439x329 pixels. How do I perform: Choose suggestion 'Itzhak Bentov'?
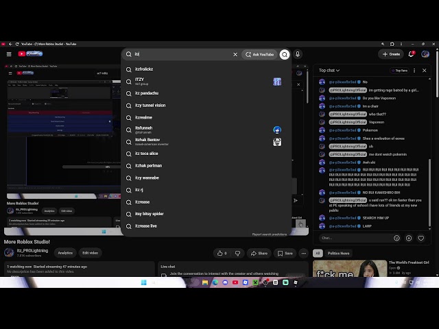pos(206,142)
